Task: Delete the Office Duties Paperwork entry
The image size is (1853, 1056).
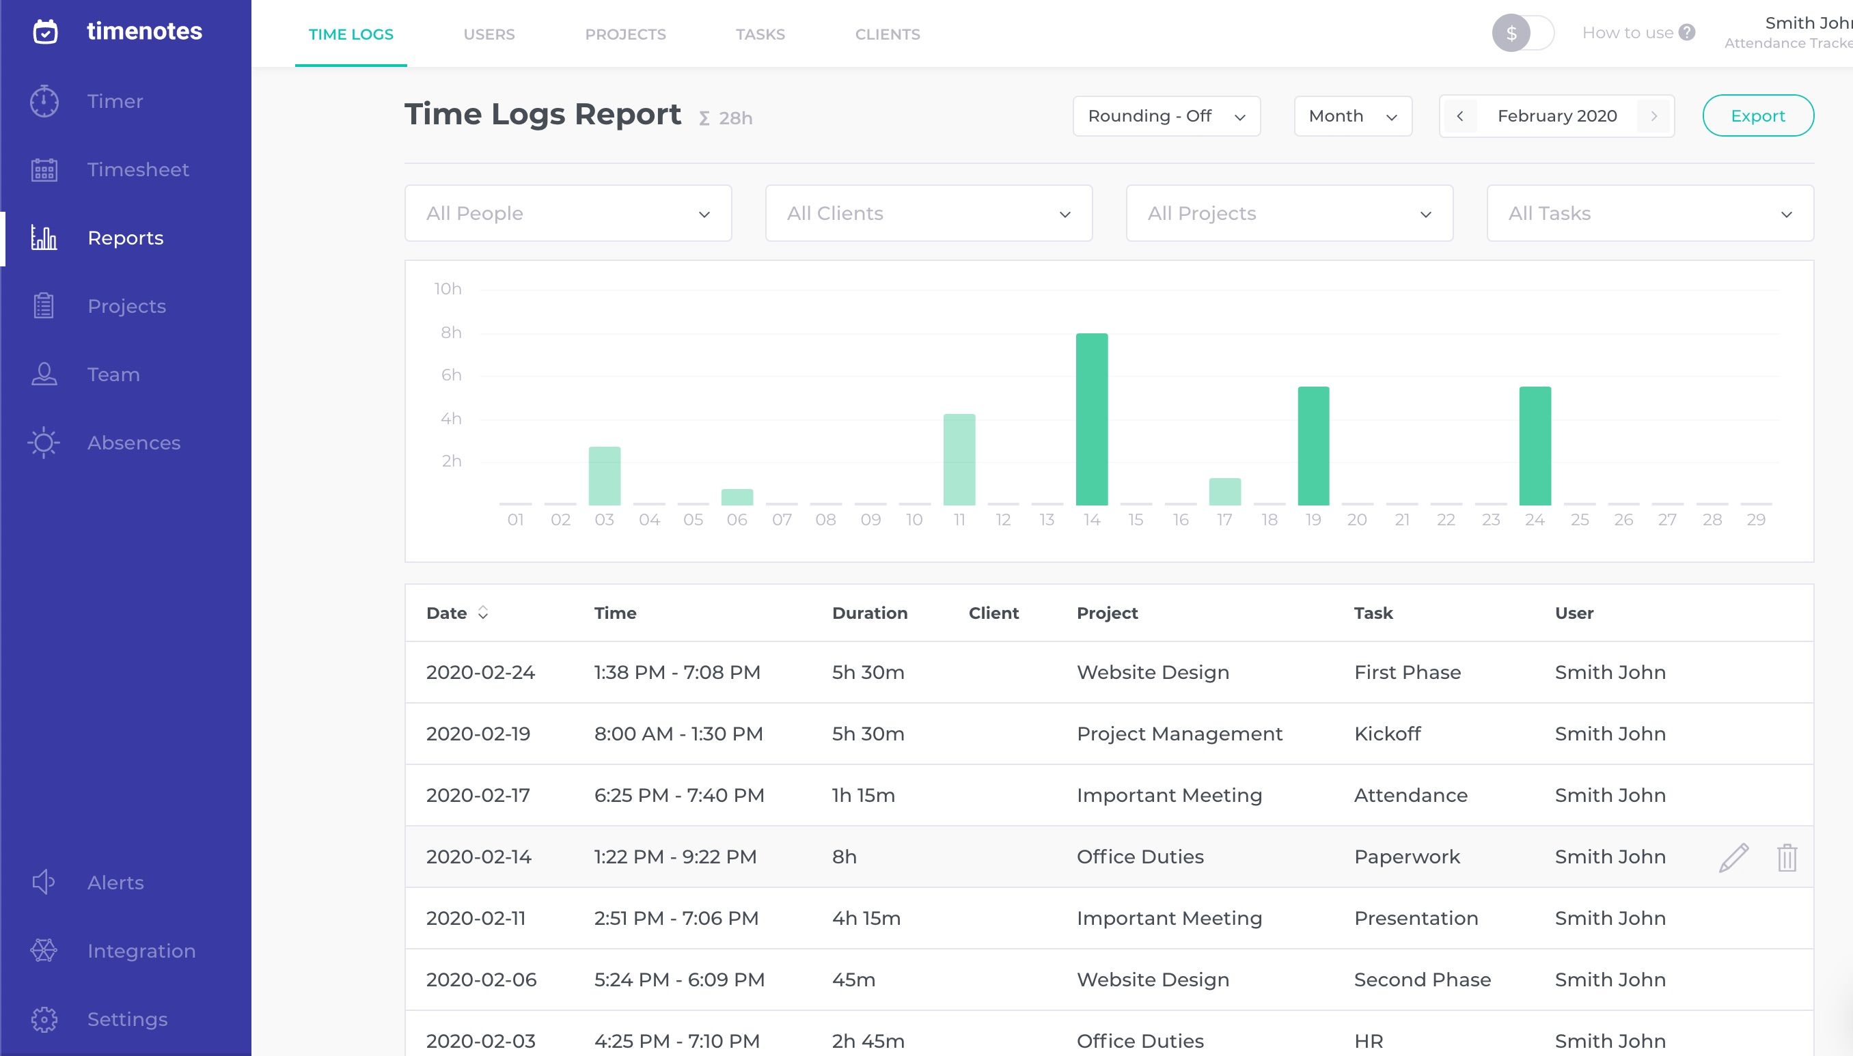Action: 1786,857
